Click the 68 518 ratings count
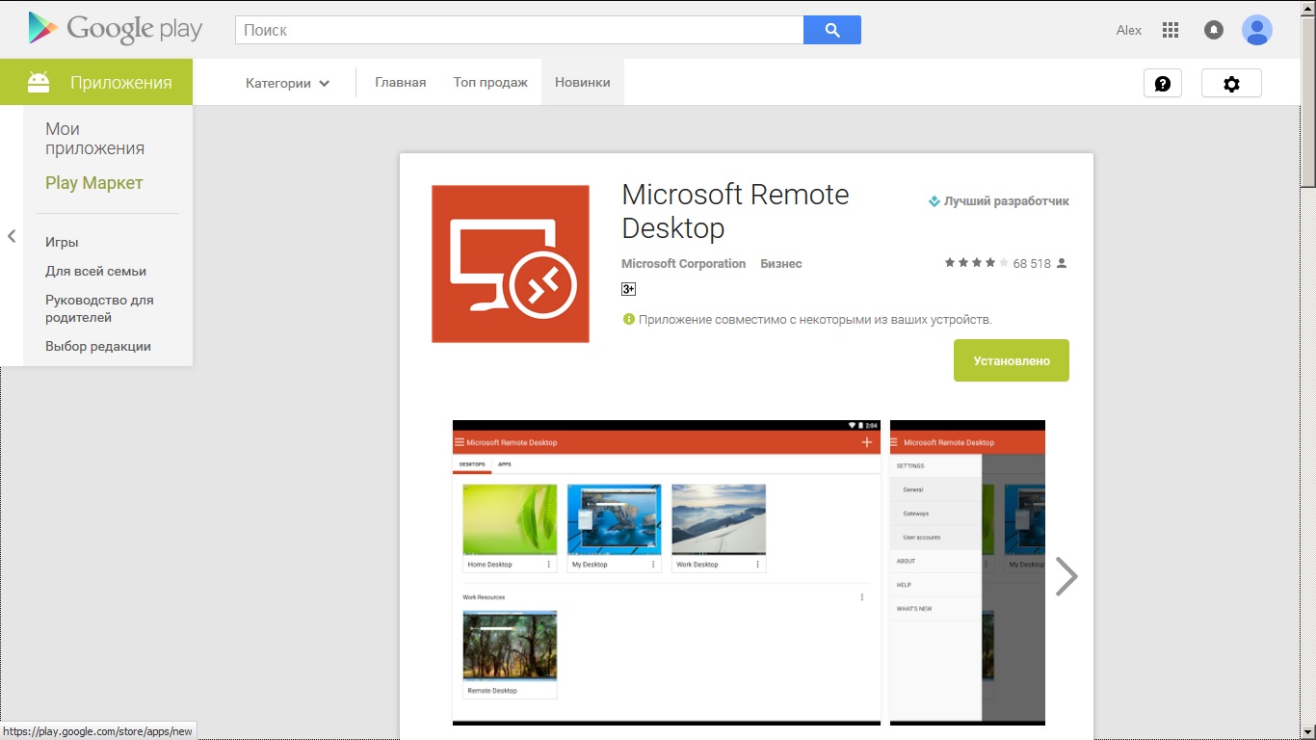Image resolution: width=1316 pixels, height=740 pixels. click(x=1032, y=264)
